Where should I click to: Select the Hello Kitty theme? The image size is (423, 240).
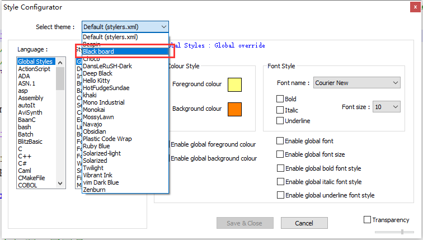[x=125, y=81]
